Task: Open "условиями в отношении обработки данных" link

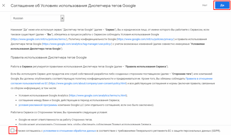Action: click(x=69, y=131)
